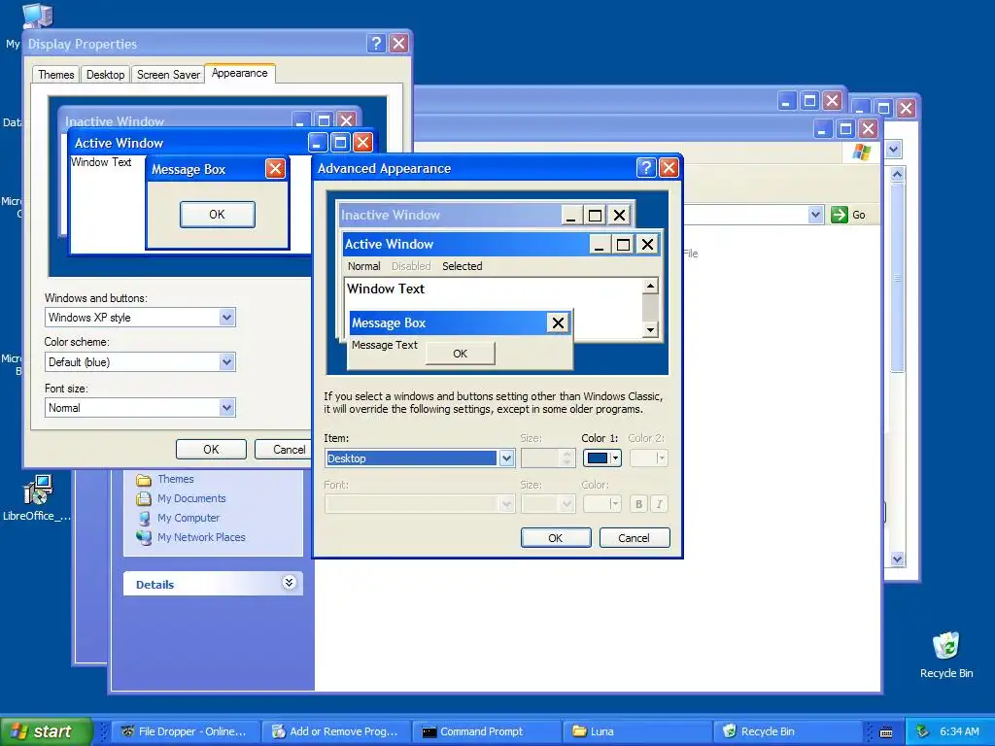
Task: Click Normal in preview menu bar
Action: 363,266
